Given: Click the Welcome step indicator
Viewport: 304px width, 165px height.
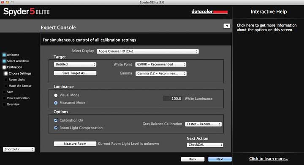Looking at the screenshot, I should (x=4, y=55).
